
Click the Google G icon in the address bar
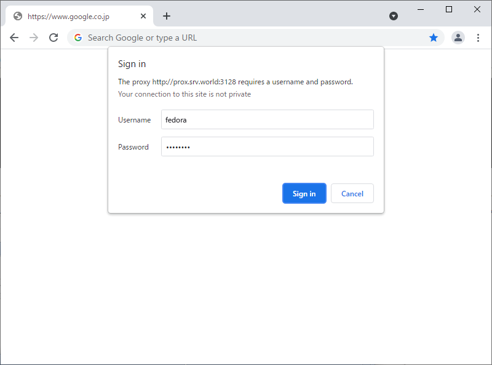78,38
